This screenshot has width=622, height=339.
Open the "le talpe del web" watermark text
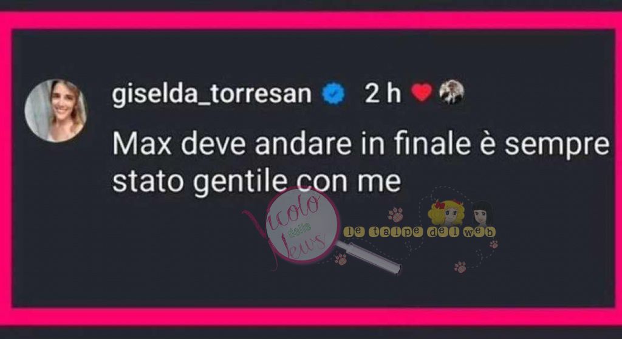(x=420, y=232)
